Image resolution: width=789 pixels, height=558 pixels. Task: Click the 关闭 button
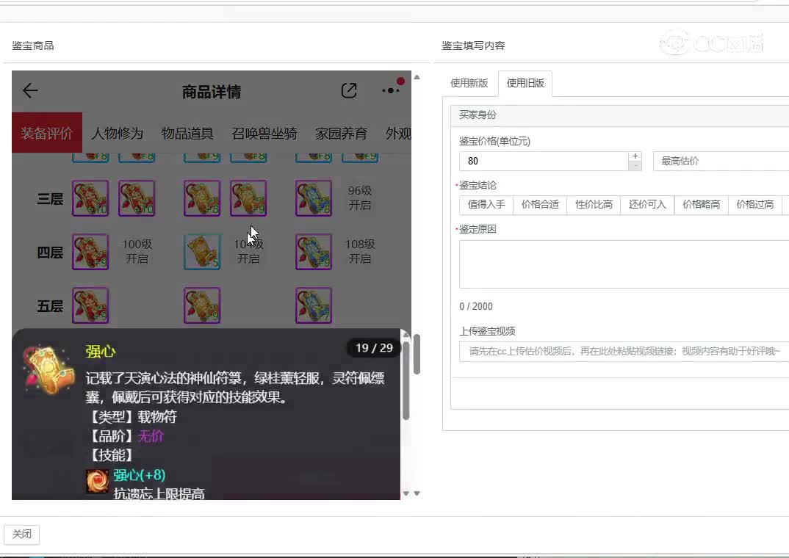coord(21,535)
